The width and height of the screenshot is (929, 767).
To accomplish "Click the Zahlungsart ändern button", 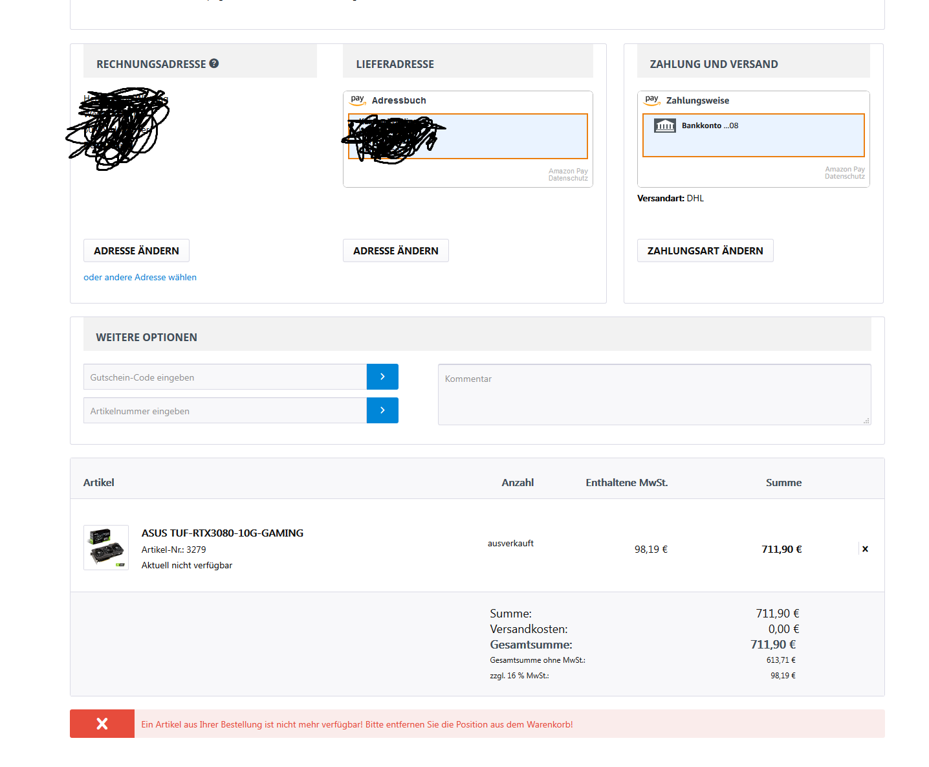I will point(705,250).
